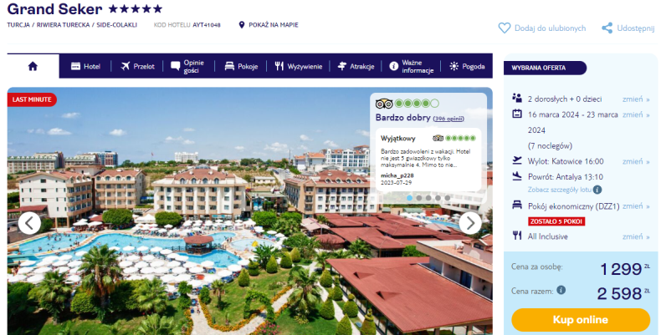Select the third review carousel dot
The height and width of the screenshot is (335, 661).
point(428,198)
